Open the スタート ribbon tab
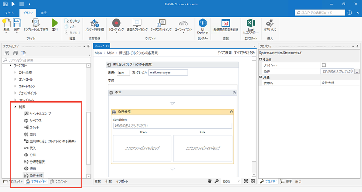362x192 pixels. [x=9, y=13]
